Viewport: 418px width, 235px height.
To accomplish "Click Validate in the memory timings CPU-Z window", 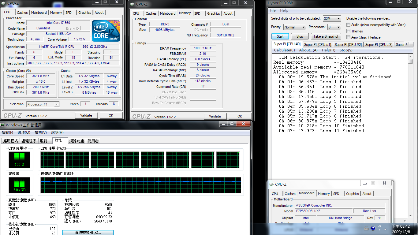I will (215, 116).
